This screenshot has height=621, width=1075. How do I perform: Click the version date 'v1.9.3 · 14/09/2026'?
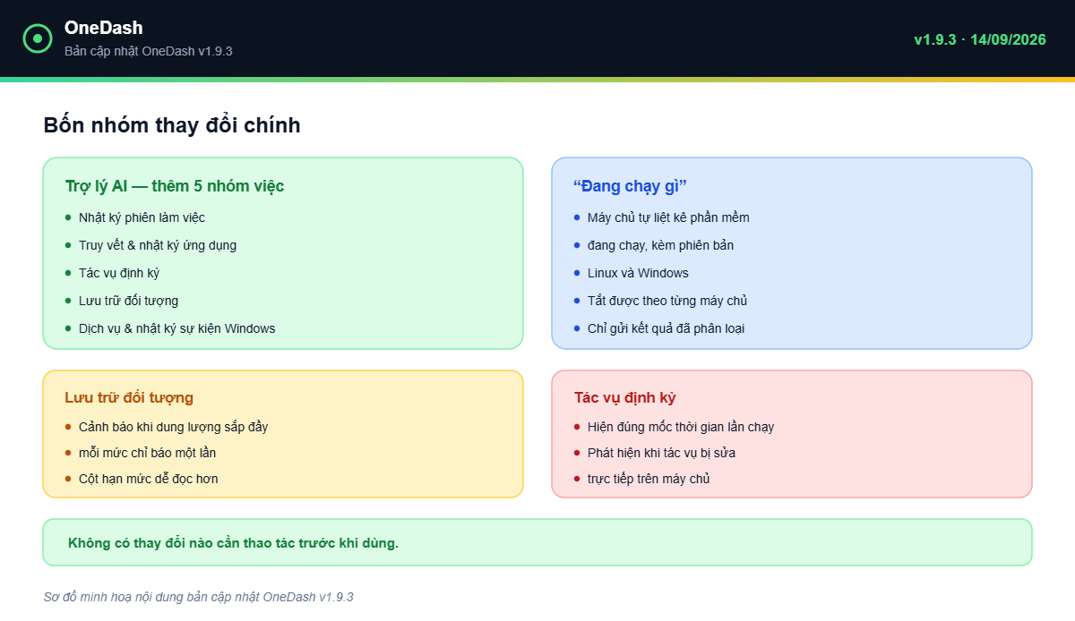(x=980, y=39)
